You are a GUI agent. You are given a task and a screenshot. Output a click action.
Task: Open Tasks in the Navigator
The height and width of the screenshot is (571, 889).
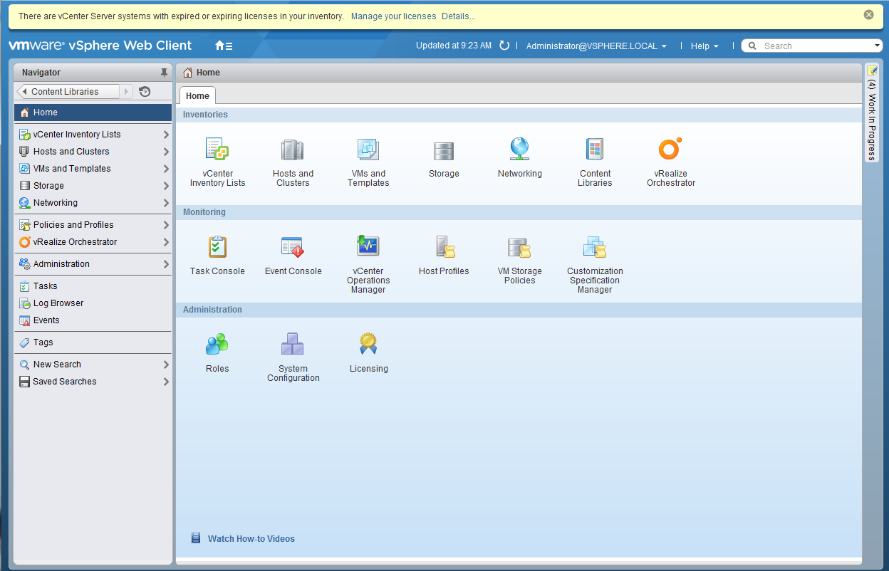pos(93,286)
